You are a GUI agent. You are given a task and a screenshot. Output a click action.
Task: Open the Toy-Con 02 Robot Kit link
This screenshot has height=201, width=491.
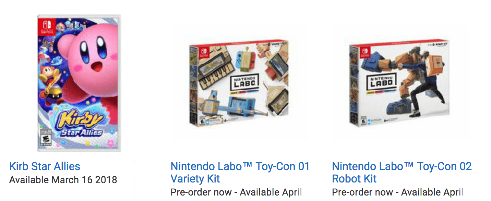click(x=402, y=173)
